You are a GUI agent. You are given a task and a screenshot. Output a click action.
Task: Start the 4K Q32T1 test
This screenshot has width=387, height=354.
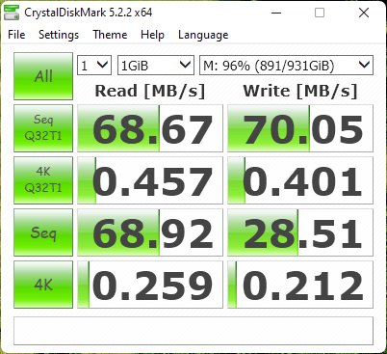point(43,180)
